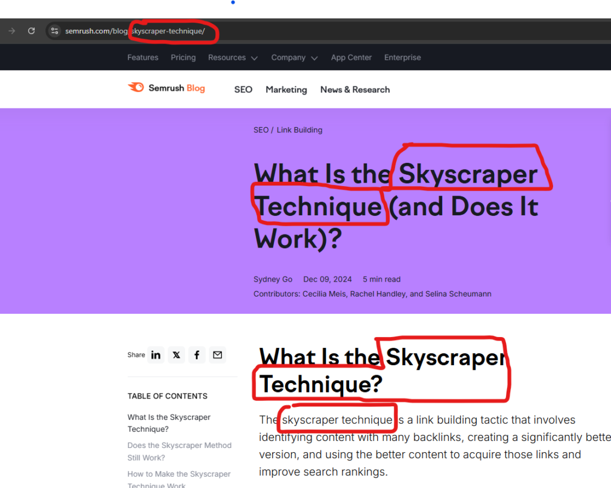611x488 pixels.
Task: Reload the page with refresh icon
Action: (x=32, y=31)
